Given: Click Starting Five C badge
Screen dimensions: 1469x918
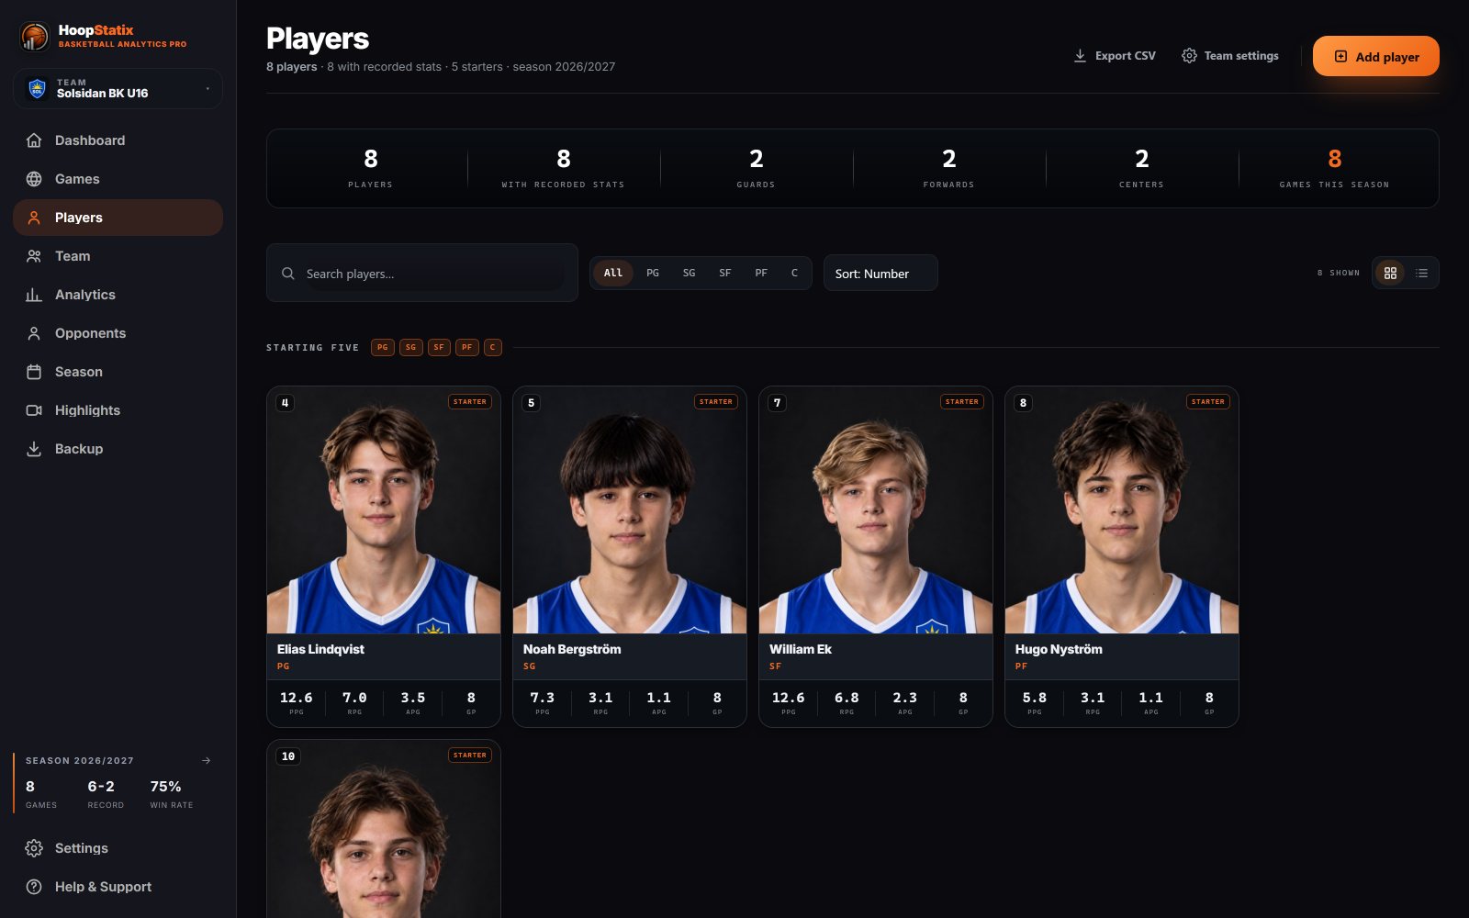Looking at the screenshot, I should 493,347.
